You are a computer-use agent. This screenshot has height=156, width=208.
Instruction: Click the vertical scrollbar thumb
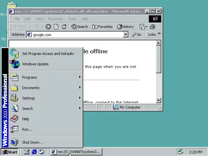click(x=158, y=59)
